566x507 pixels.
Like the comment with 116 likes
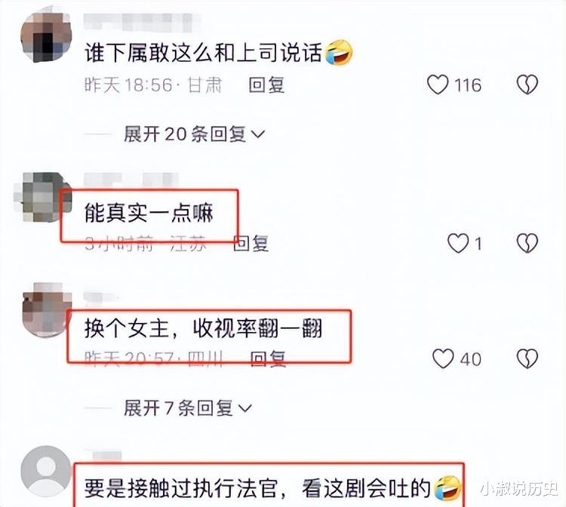[438, 84]
